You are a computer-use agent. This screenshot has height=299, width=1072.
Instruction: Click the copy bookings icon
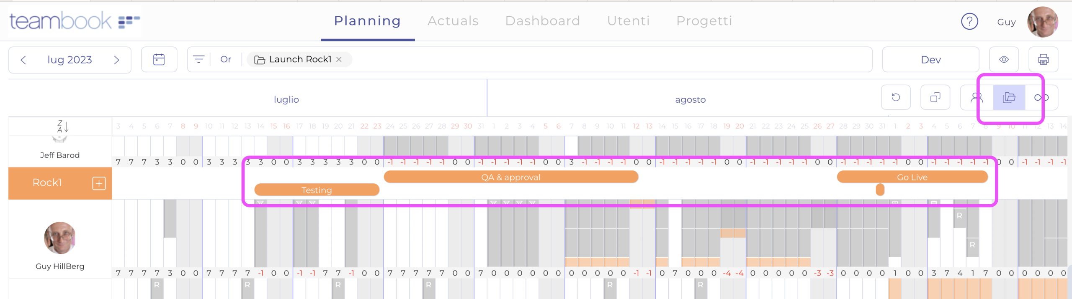pos(935,97)
